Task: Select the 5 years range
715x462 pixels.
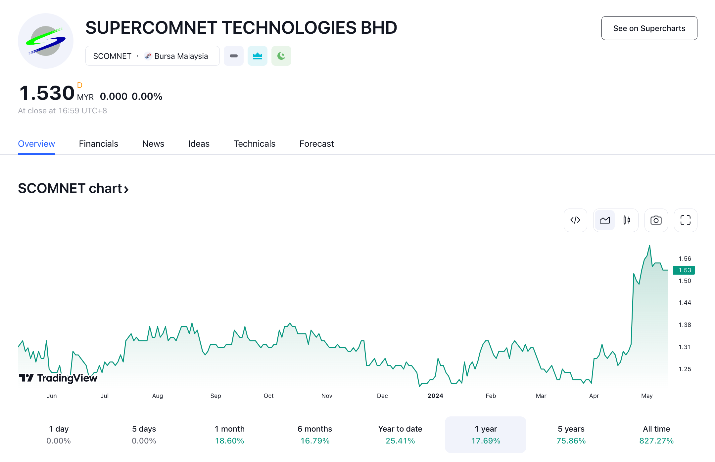Action: [571, 435]
